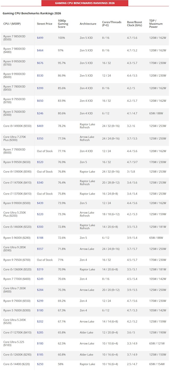Click the Core i5-14400 $250 street price

point(40,364)
